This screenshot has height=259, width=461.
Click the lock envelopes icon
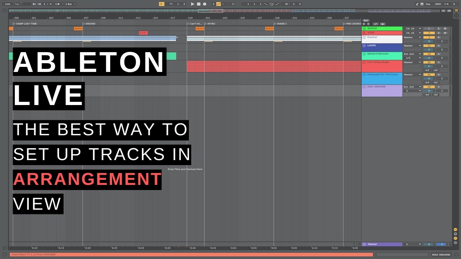(382, 24)
